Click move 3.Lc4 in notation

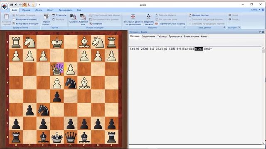(x=159, y=49)
